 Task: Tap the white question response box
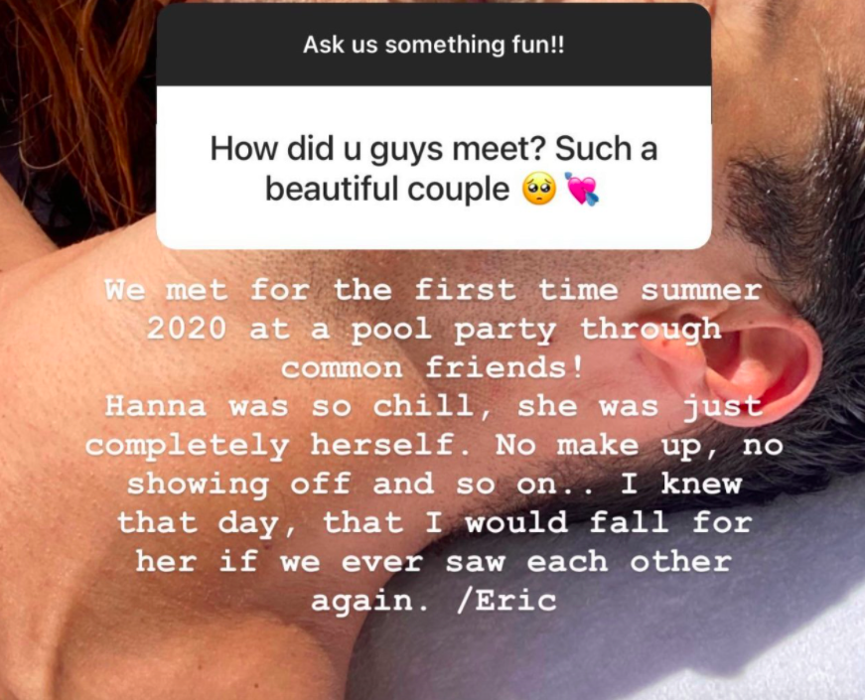pyautogui.click(x=434, y=167)
